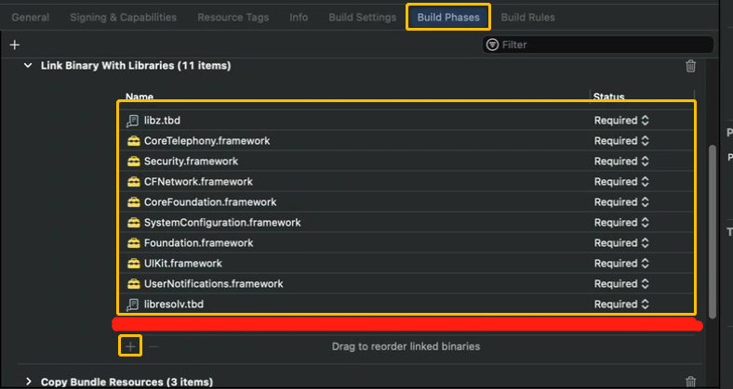Click the CFNetwork.framework toolbox icon

tap(134, 182)
